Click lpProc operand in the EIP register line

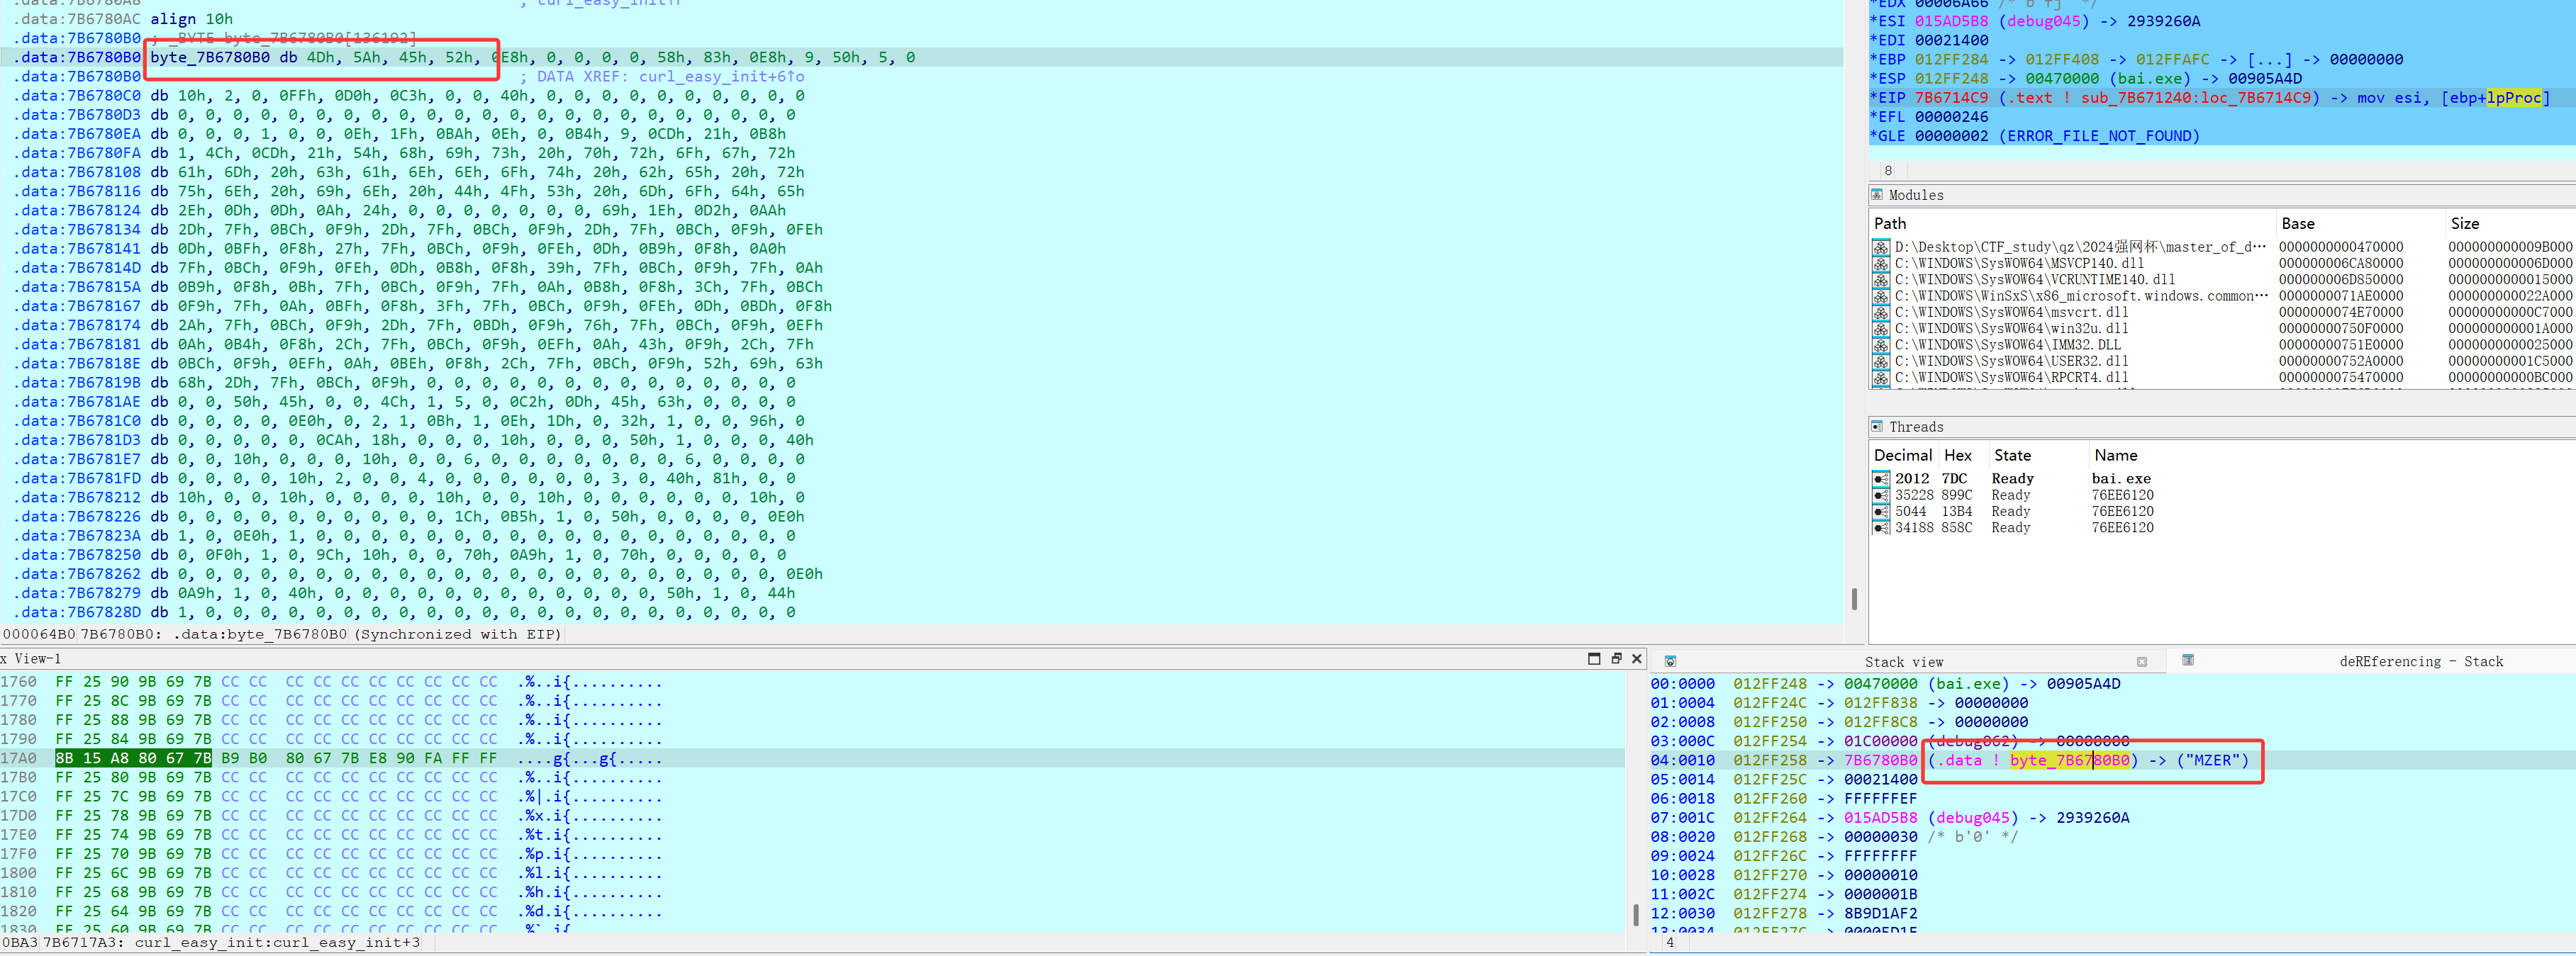coord(2513,98)
